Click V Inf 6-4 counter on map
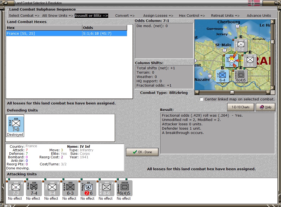The height and width of the screenshot is (207, 281). [222, 76]
